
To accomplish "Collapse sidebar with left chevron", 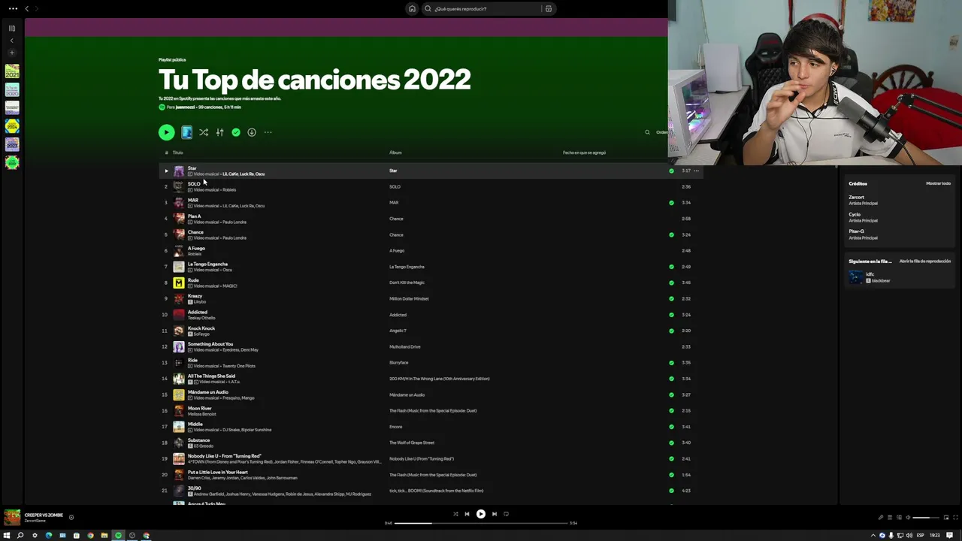I will point(12,41).
